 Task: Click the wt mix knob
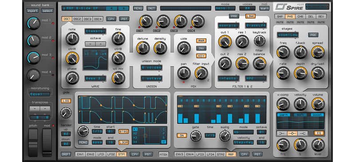click(x=118, y=78)
